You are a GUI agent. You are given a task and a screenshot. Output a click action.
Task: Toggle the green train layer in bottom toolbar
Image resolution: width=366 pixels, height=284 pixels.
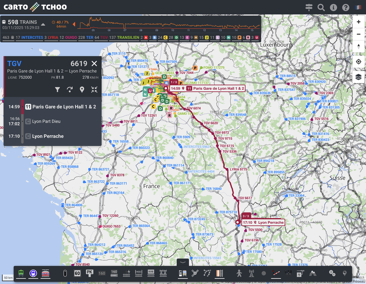pyautogui.click(x=21, y=273)
